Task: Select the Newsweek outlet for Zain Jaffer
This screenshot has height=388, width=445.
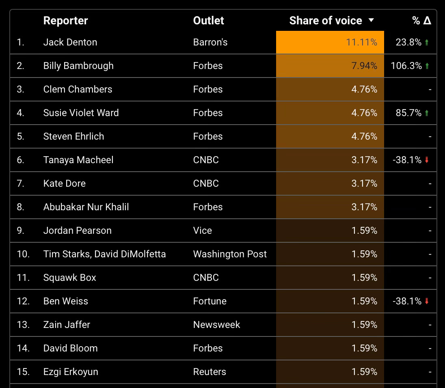Action: coord(216,325)
